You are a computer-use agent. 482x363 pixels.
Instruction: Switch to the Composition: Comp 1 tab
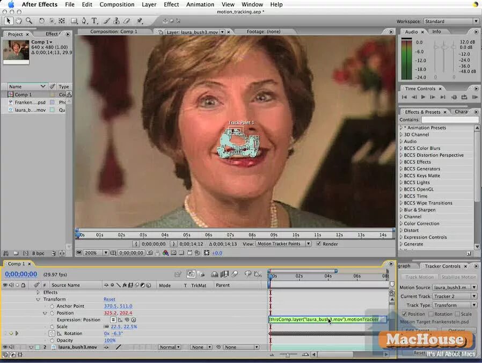pos(114,31)
